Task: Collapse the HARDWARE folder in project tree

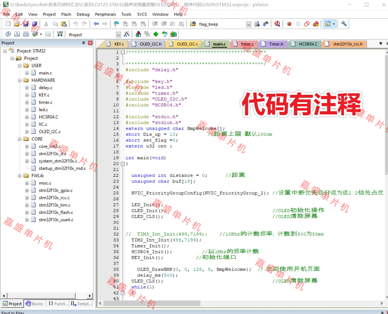Action: click(20, 80)
